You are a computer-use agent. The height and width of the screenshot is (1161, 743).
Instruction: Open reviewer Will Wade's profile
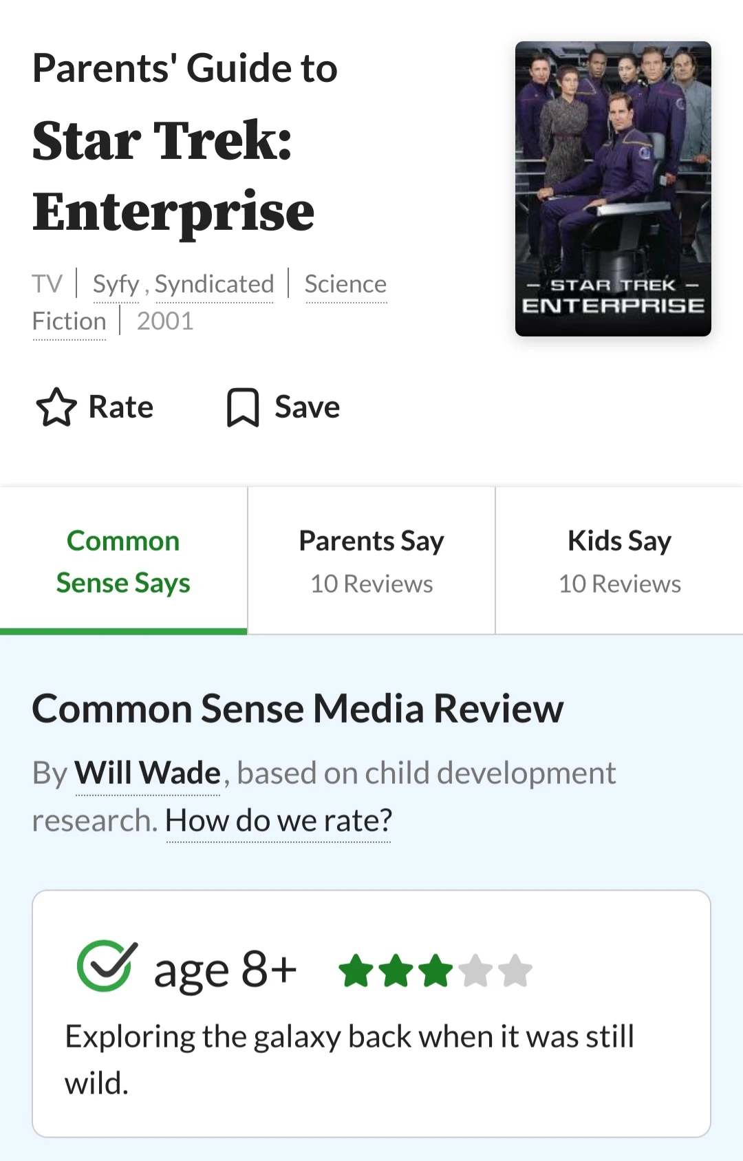pos(147,774)
